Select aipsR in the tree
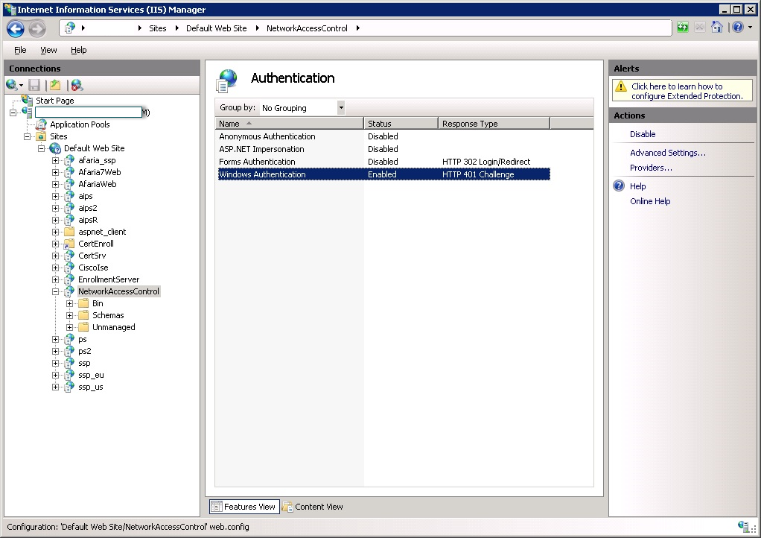This screenshot has height=538, width=761. (88, 220)
